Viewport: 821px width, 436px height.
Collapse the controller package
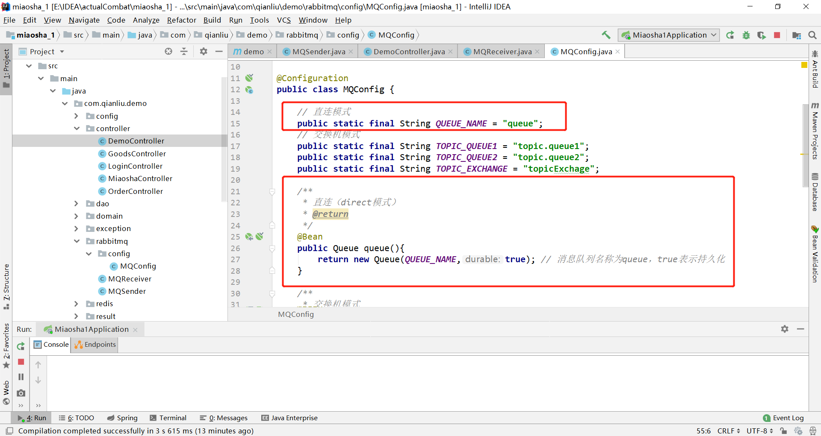point(77,129)
